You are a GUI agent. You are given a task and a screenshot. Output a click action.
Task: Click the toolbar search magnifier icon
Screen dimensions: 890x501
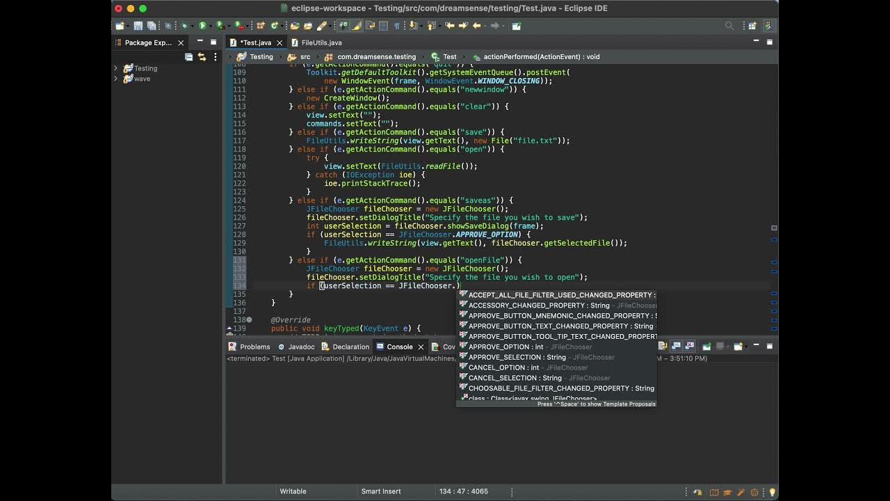tap(729, 26)
